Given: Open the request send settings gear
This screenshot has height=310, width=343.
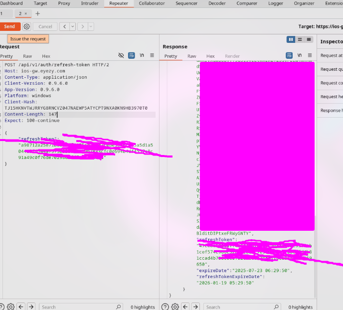Looking at the screenshot, I should coord(27,27).
